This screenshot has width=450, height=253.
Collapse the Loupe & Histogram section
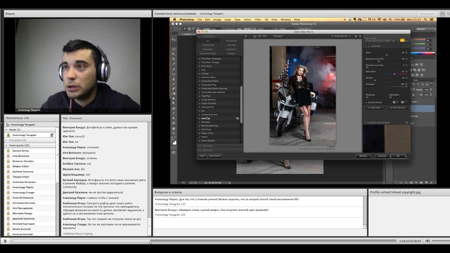366,123
